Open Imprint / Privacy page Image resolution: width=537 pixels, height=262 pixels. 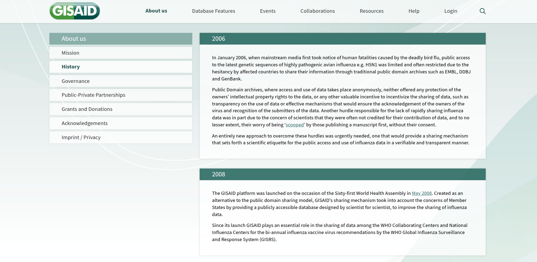pyautogui.click(x=121, y=138)
